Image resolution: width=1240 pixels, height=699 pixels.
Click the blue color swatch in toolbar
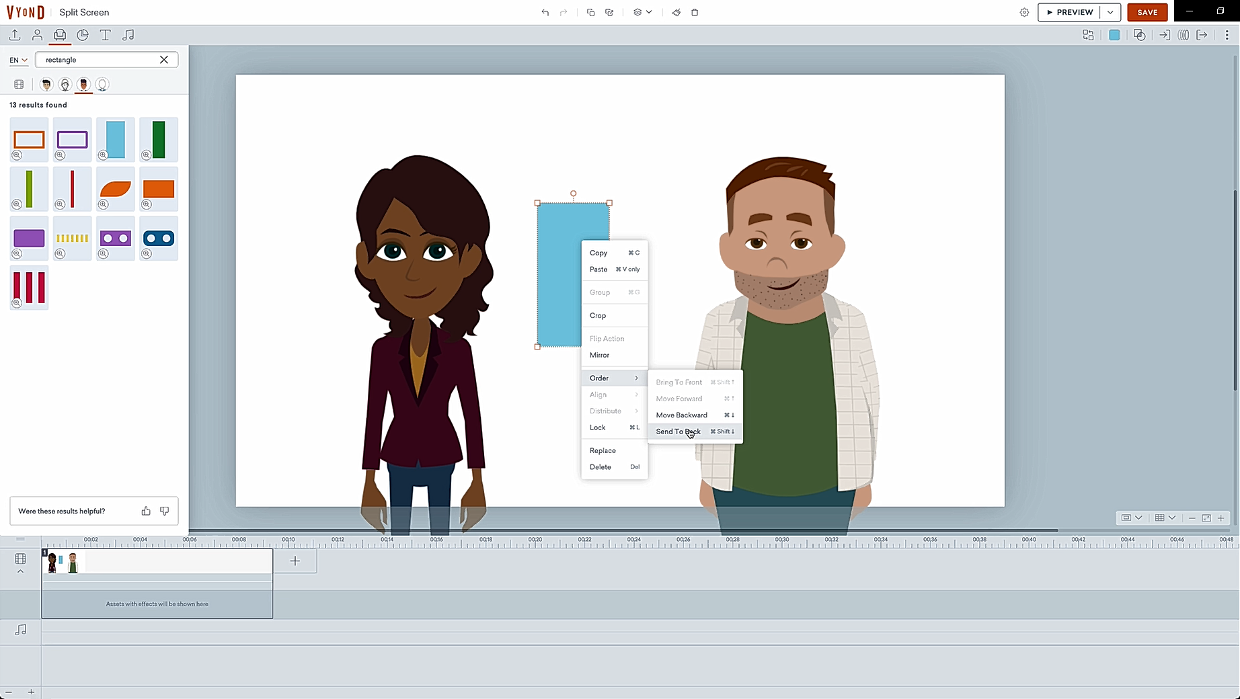tap(1114, 35)
